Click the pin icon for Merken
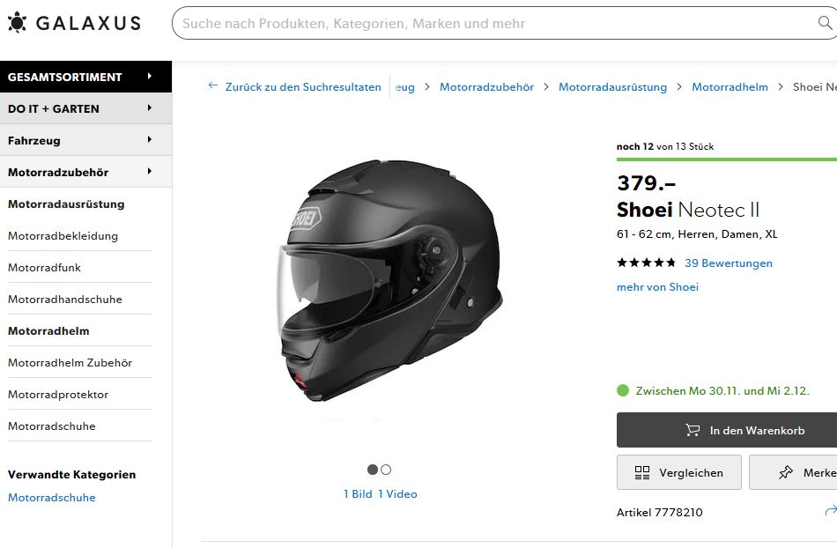 click(x=786, y=473)
